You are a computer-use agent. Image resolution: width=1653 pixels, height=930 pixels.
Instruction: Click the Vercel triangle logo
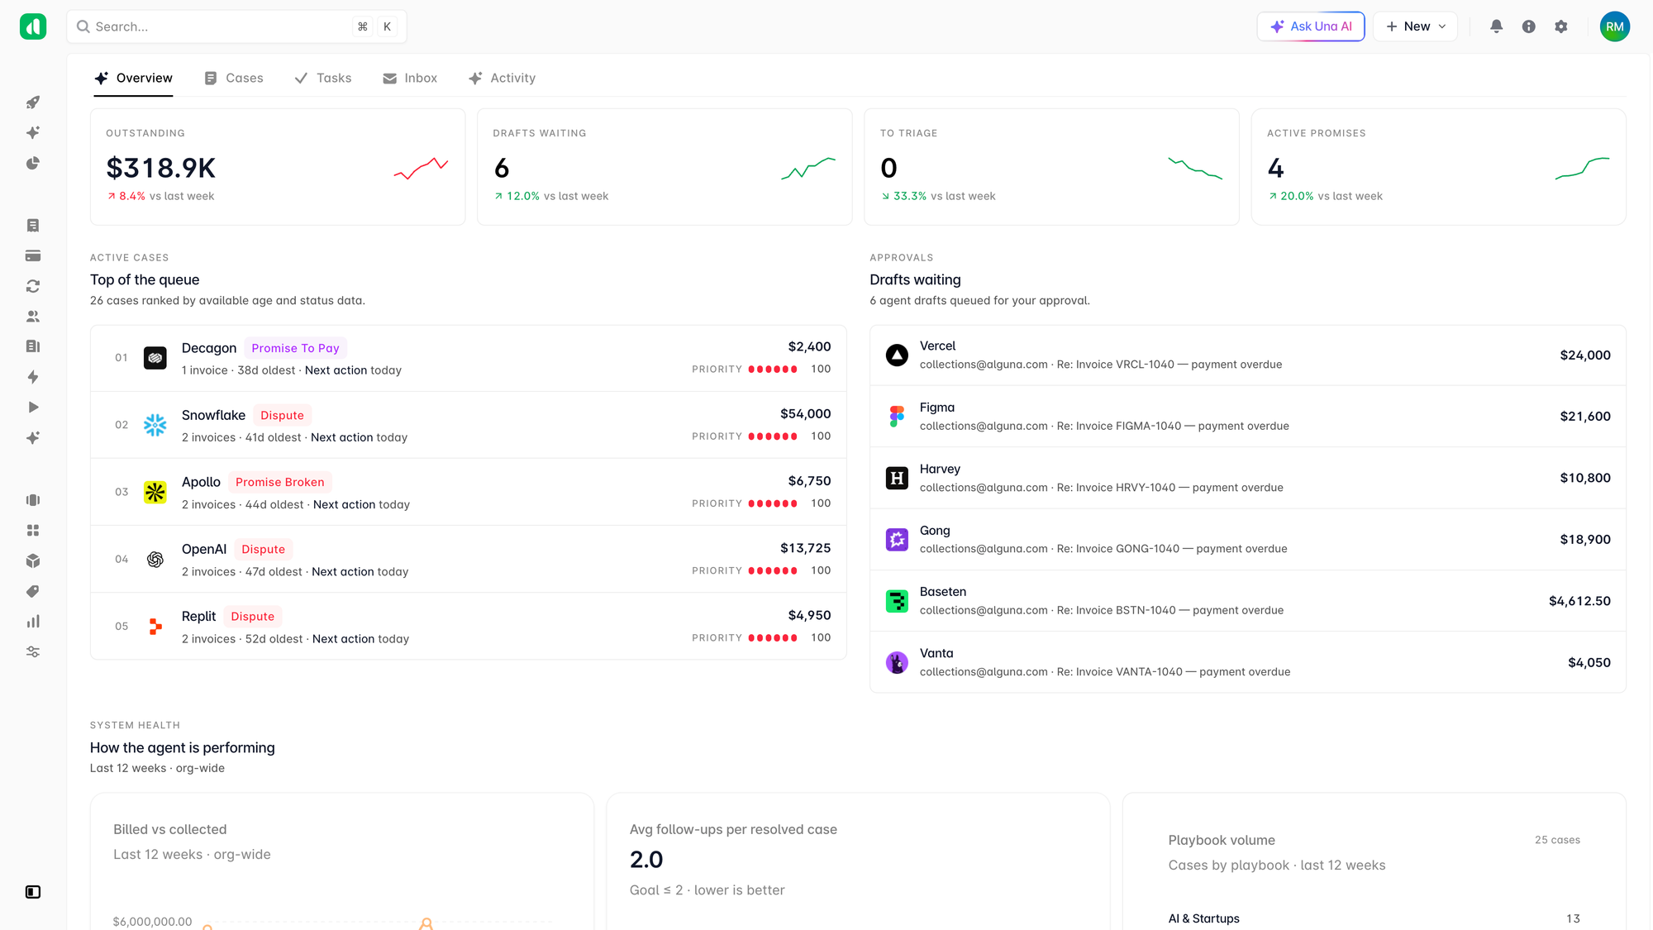pos(897,355)
